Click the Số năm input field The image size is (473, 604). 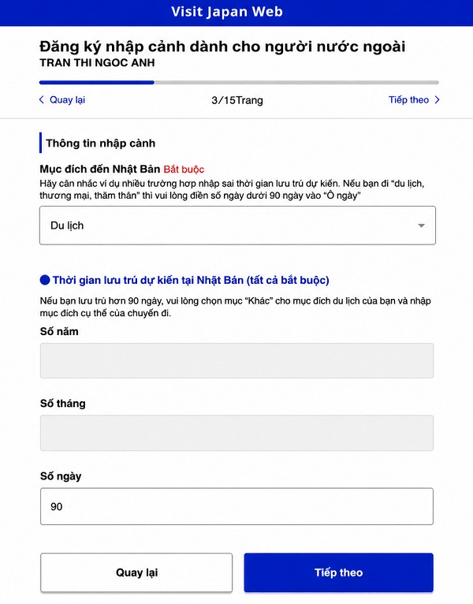click(236, 360)
